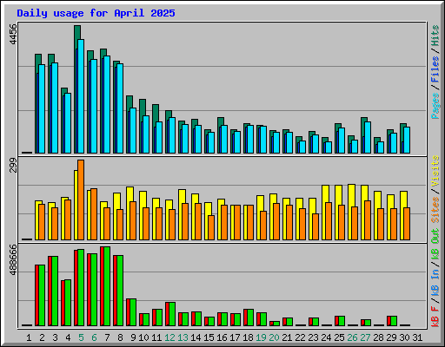Click the 'Daily usage for April 2025' title
This screenshot has width=445, height=347.
96,13
